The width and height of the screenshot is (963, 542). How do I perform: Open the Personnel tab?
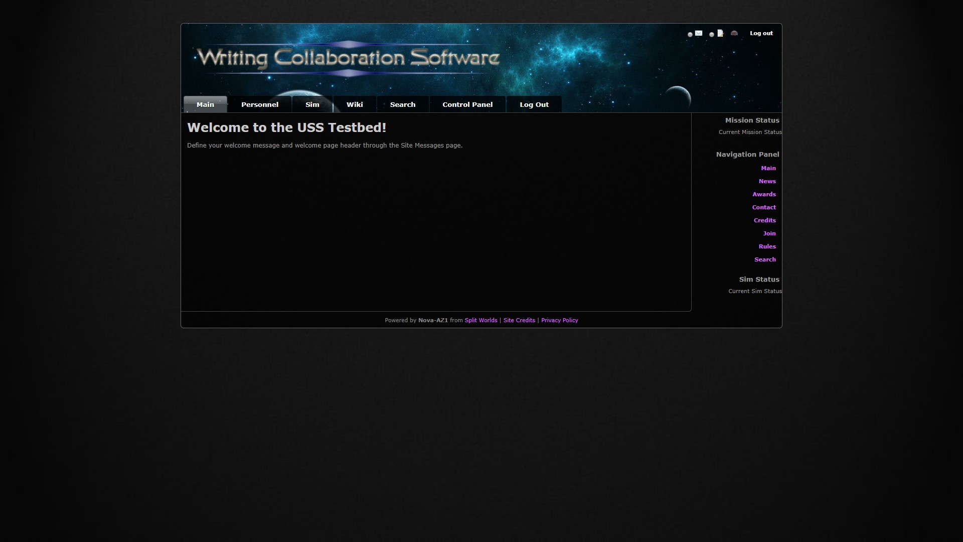pos(259,104)
